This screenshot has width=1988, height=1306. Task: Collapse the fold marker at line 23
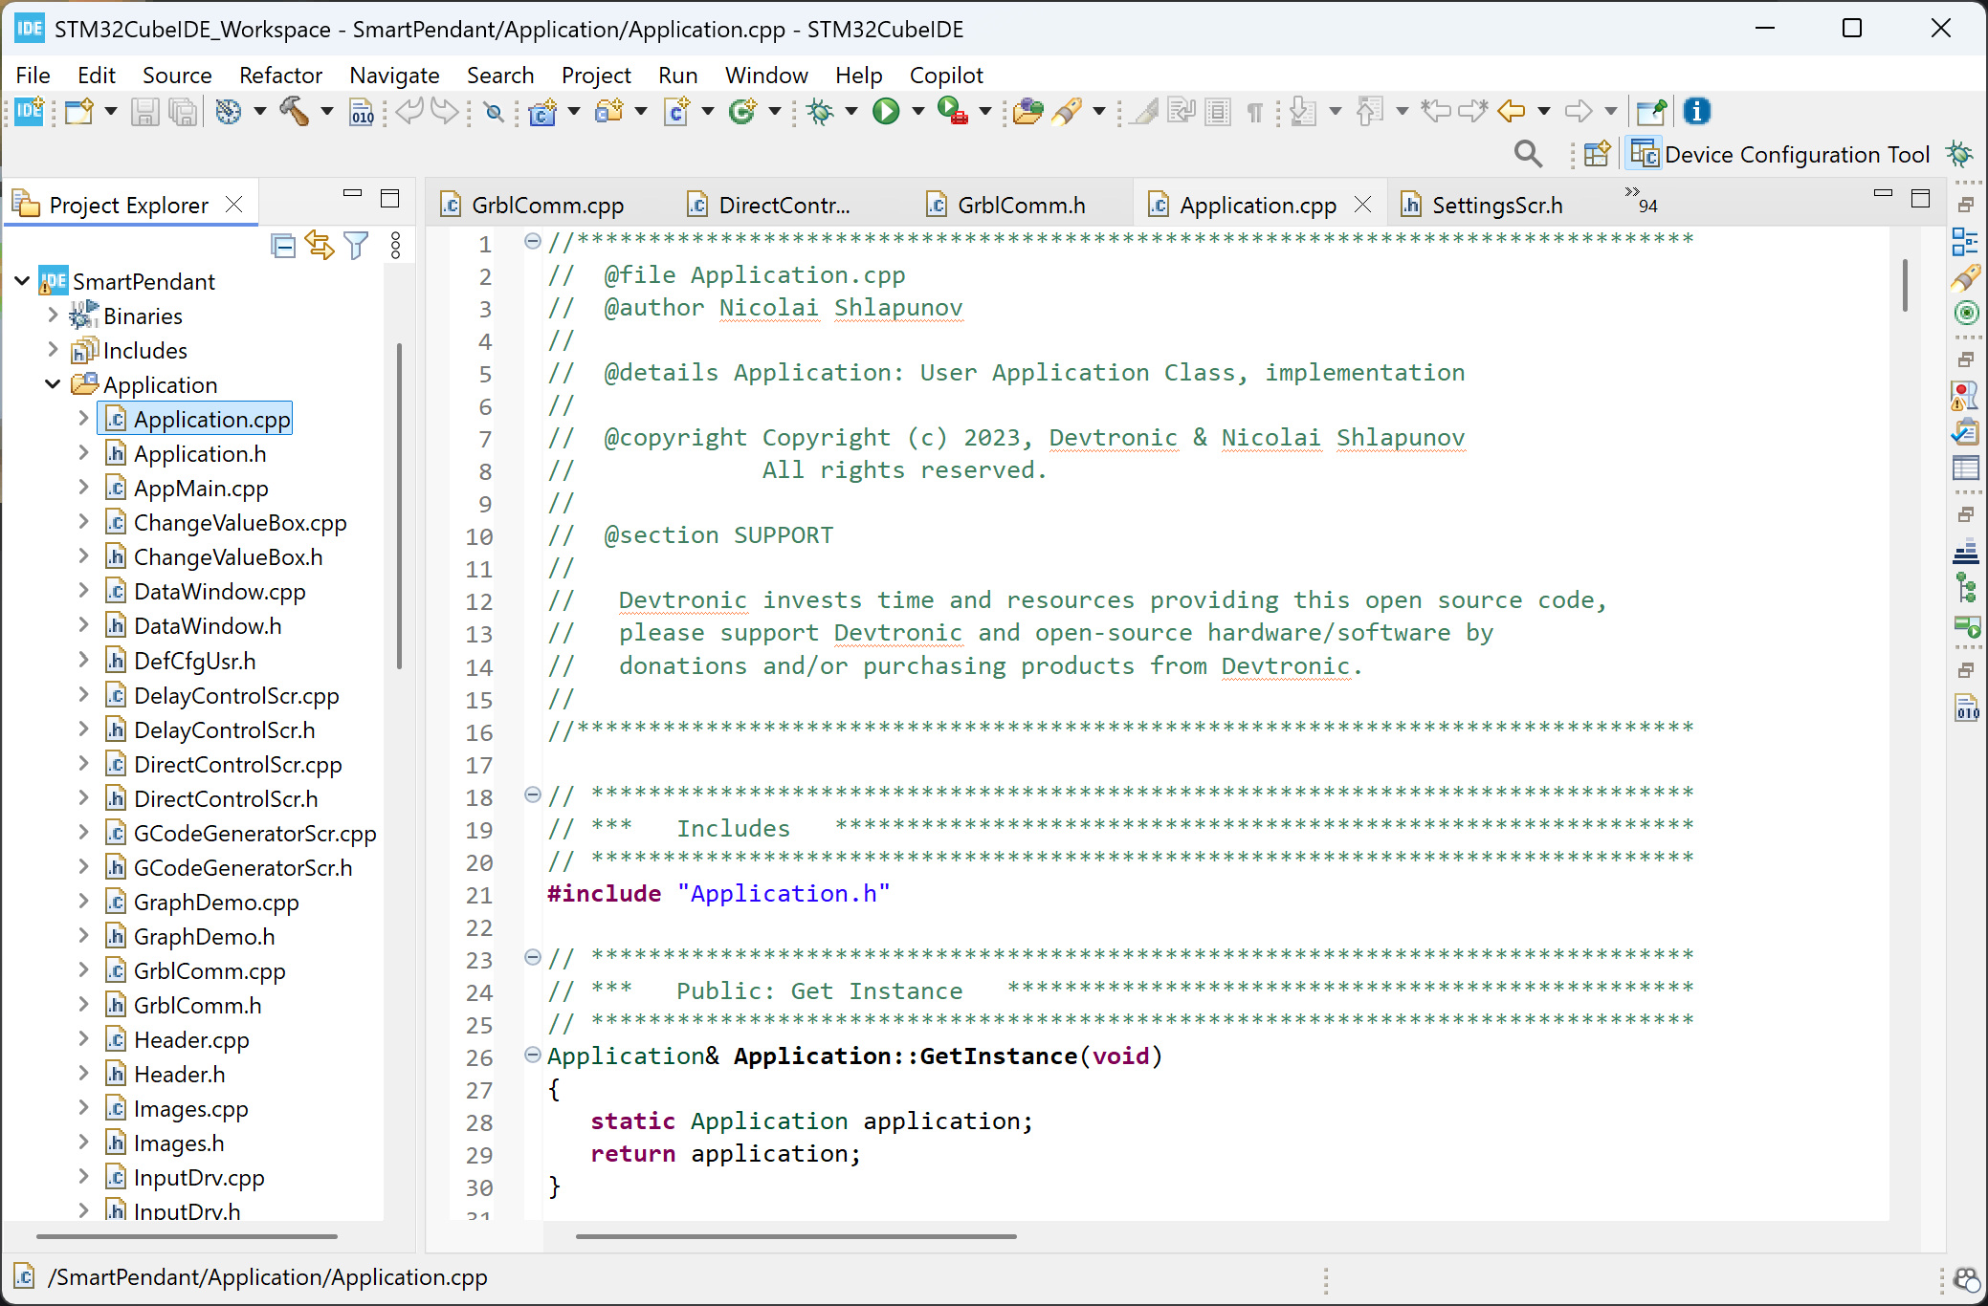pyautogui.click(x=533, y=957)
